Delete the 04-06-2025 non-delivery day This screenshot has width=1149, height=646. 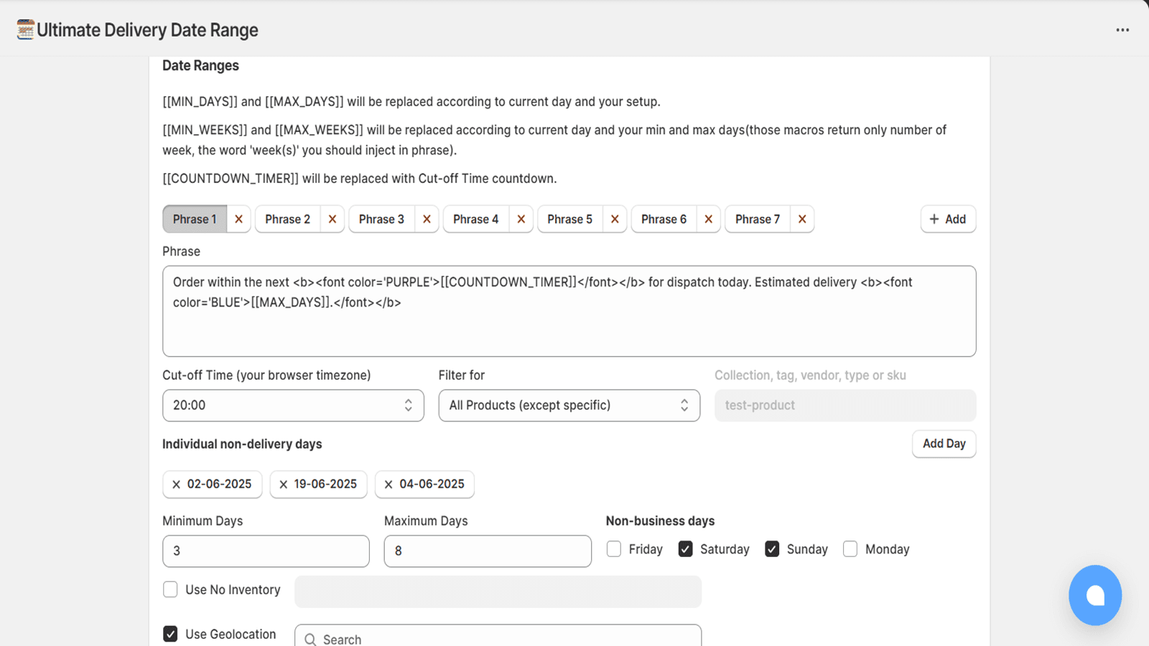(x=389, y=484)
